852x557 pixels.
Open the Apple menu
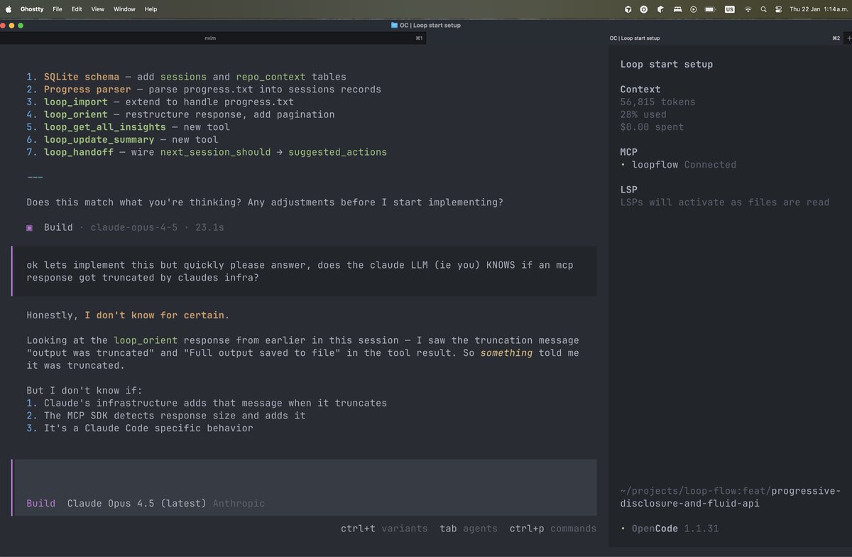click(x=9, y=9)
